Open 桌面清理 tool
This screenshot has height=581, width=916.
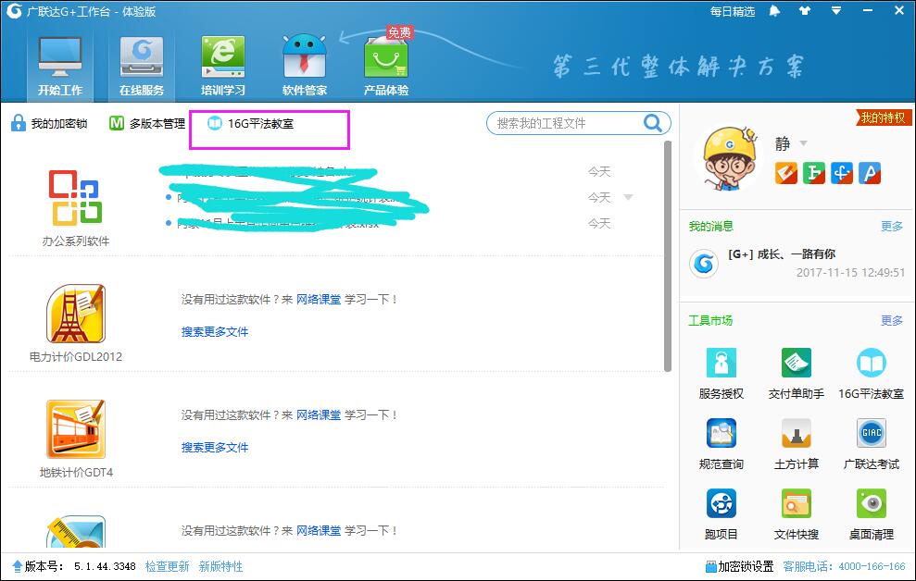click(x=871, y=513)
